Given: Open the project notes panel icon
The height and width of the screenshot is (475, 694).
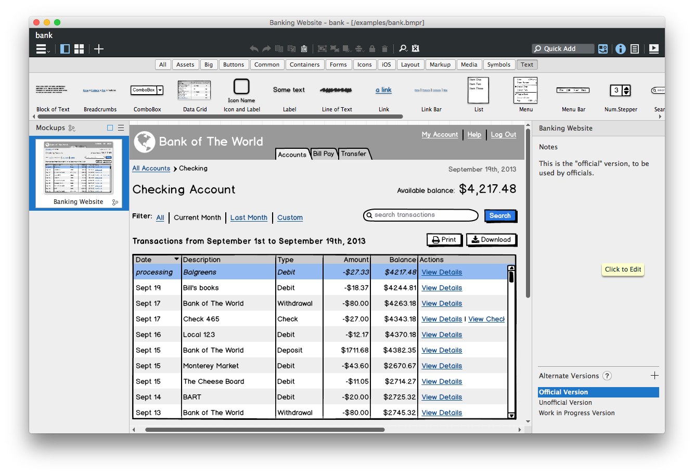Looking at the screenshot, I should click(x=635, y=49).
